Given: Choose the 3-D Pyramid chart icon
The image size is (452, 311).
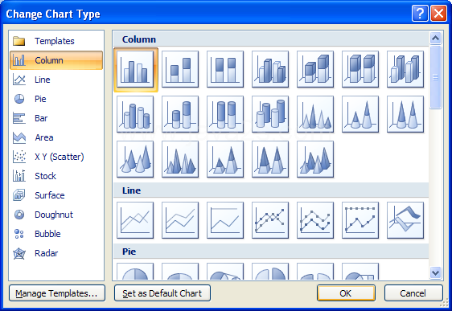Looking at the screenshot, I should point(315,159).
